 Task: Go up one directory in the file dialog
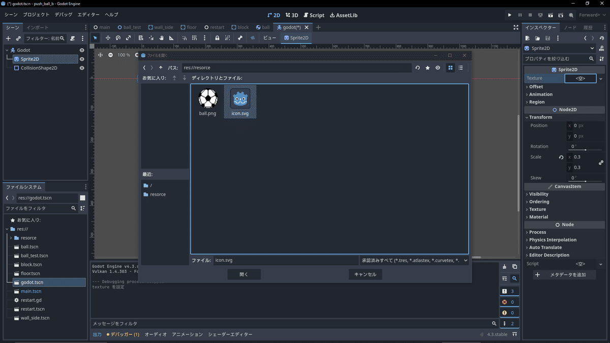pyautogui.click(x=160, y=67)
